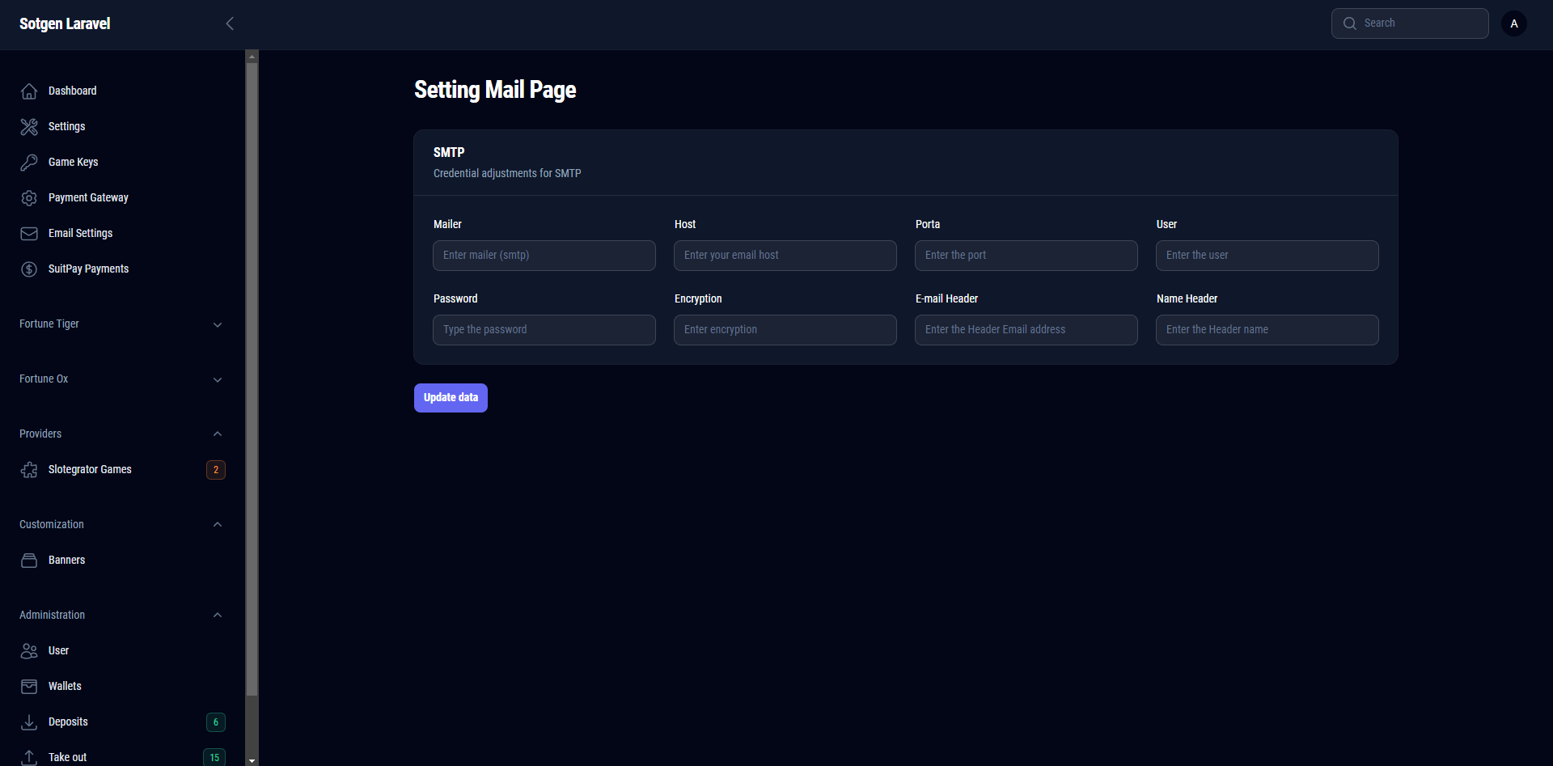Click the sidebar scrollbar down arrow
1553x766 pixels.
coord(252,760)
